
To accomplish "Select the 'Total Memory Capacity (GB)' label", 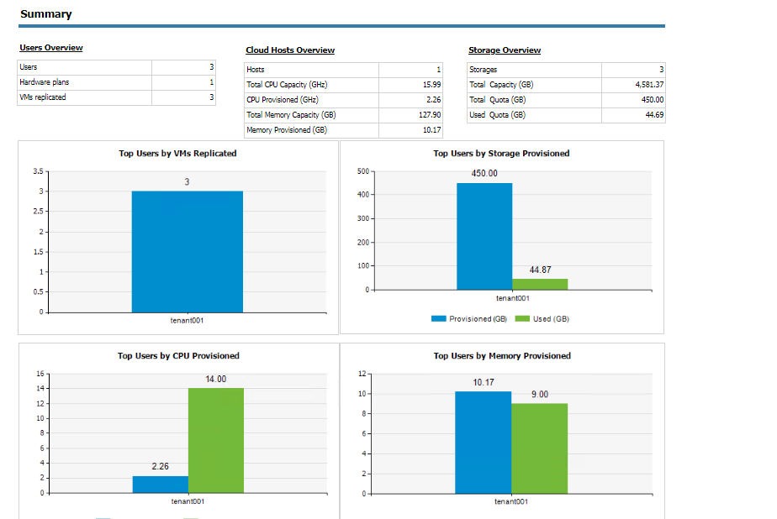I will coord(291,115).
